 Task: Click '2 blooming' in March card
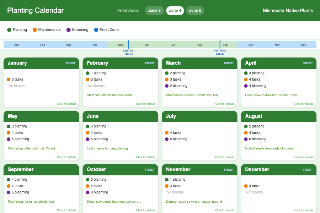(x=178, y=86)
